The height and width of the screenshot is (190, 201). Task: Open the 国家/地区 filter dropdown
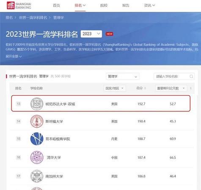[115, 88]
